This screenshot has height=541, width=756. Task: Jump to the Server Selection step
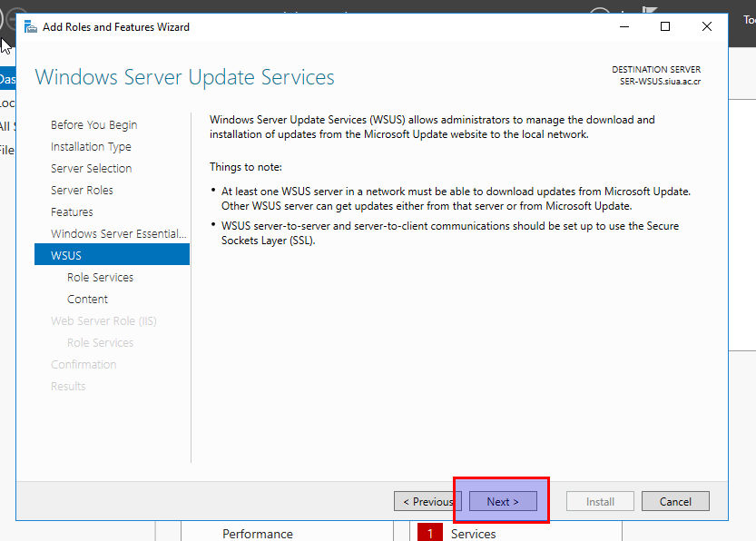coord(91,168)
